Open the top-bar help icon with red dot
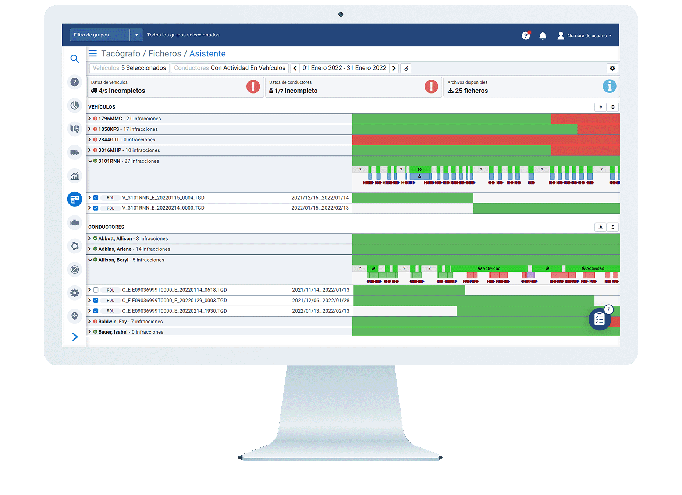This screenshot has height=495, width=682. (x=526, y=35)
